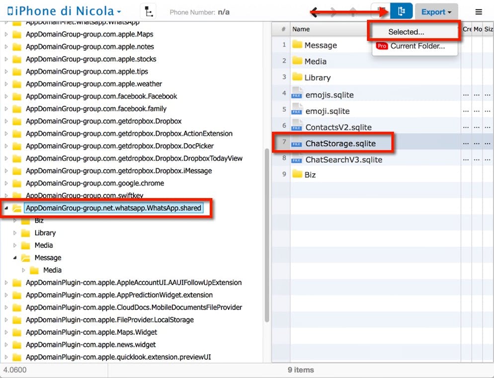Select CloudDocs.MobileDocumentsFileProvider folder

point(134,307)
